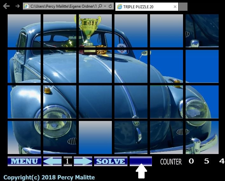225x181 pixels.
Task: Open a new tab with the gray tab button
Action: tap(183, 7)
